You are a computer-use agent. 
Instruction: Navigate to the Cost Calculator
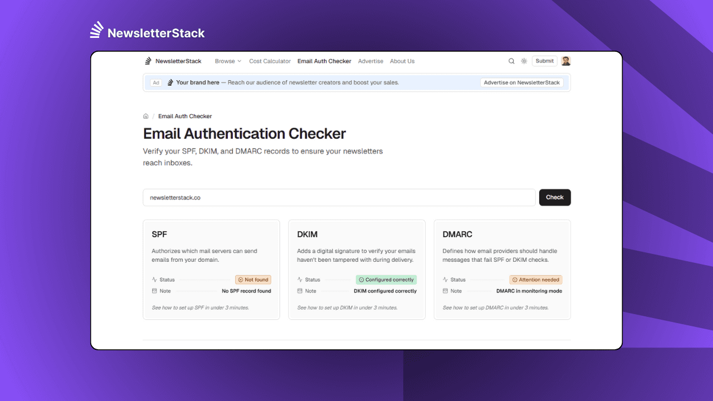tap(270, 61)
